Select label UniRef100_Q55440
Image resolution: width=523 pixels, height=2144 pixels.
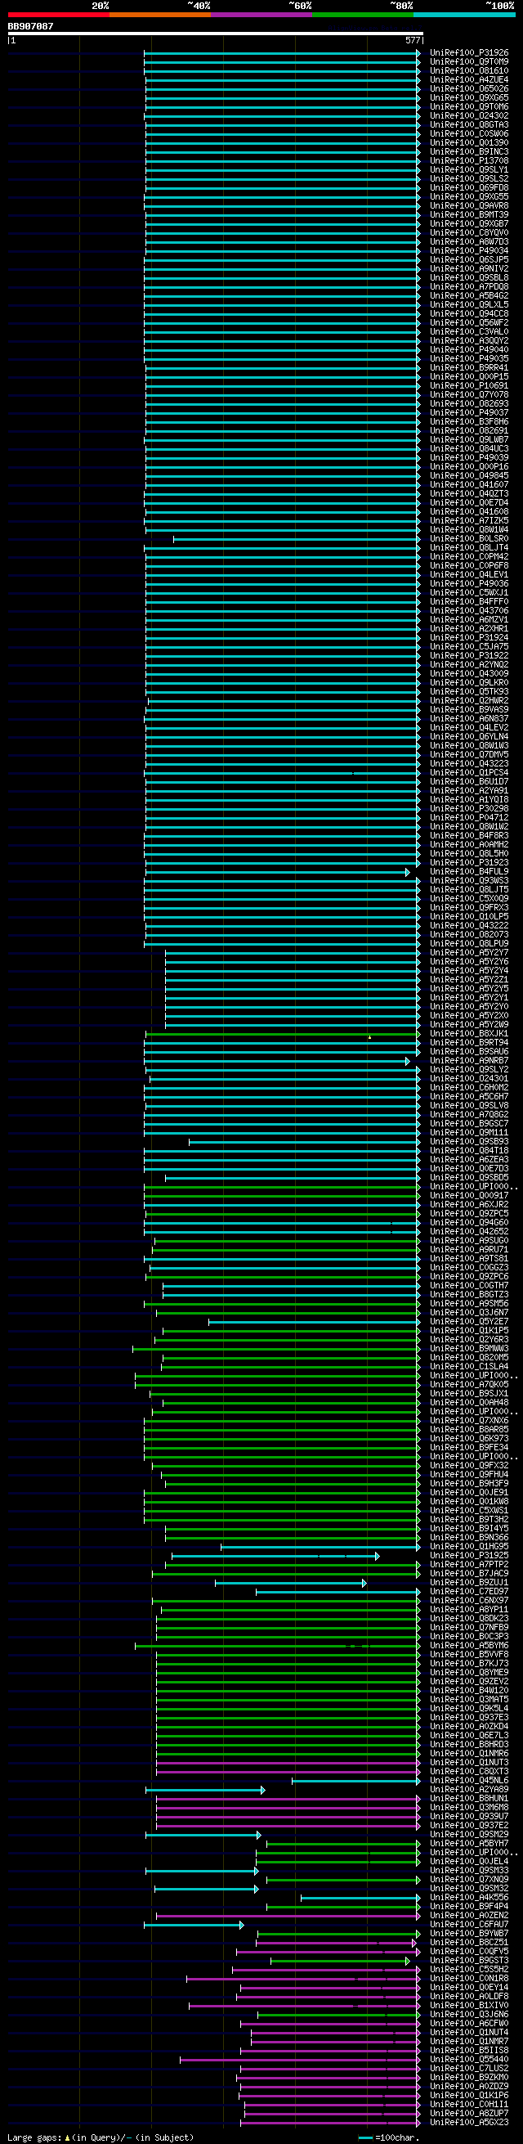coord(469,2059)
